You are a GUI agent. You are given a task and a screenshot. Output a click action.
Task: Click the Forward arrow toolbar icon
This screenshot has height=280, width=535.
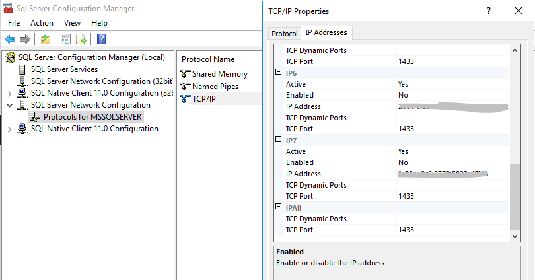click(x=25, y=39)
